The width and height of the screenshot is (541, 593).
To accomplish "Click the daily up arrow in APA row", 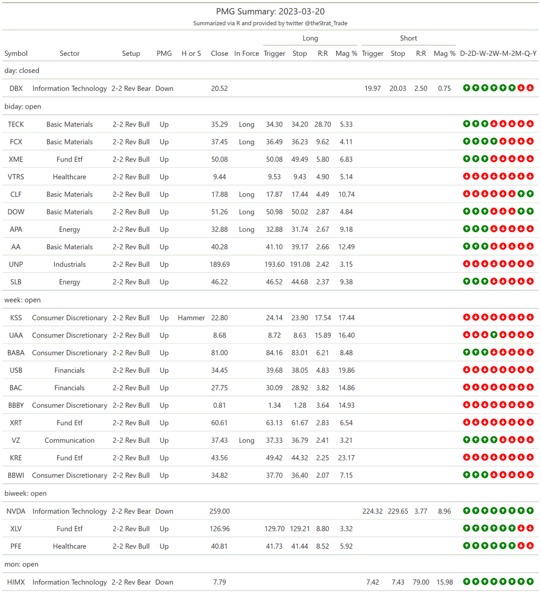I will [466, 229].
